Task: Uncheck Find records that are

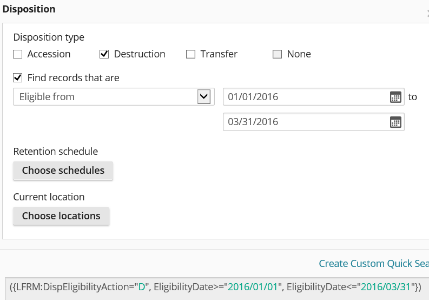Action: click(18, 78)
